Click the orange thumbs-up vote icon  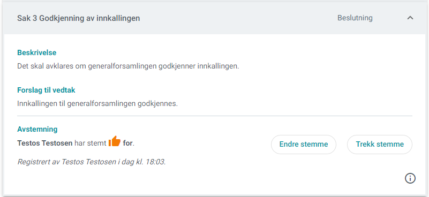115,141
